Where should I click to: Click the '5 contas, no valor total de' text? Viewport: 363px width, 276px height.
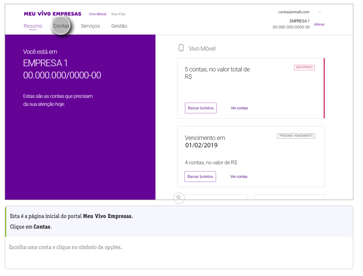pyautogui.click(x=217, y=69)
